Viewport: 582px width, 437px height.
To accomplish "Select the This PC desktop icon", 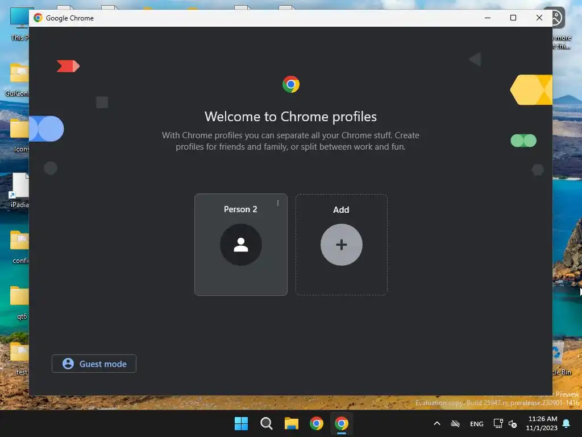I will pyautogui.click(x=19, y=23).
